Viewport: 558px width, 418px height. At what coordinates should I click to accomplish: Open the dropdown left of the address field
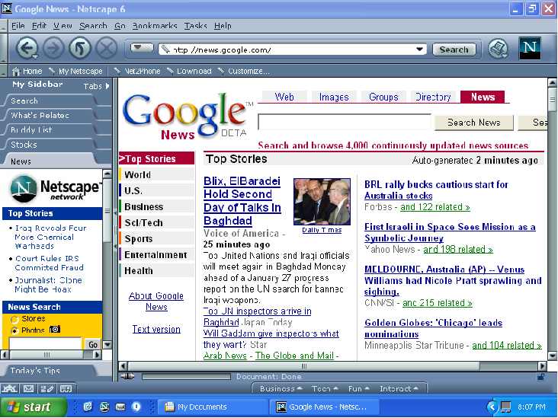[x=141, y=48]
